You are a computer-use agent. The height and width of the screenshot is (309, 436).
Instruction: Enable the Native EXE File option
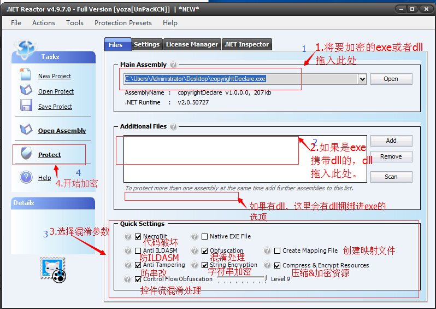pos(205,237)
